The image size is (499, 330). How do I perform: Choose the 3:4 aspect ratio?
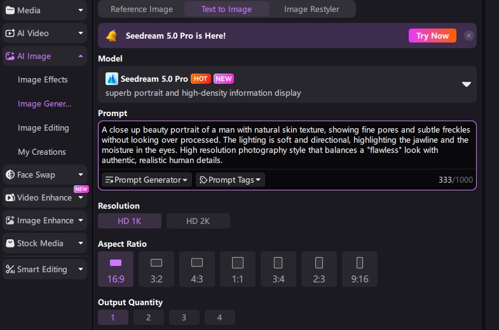278,269
